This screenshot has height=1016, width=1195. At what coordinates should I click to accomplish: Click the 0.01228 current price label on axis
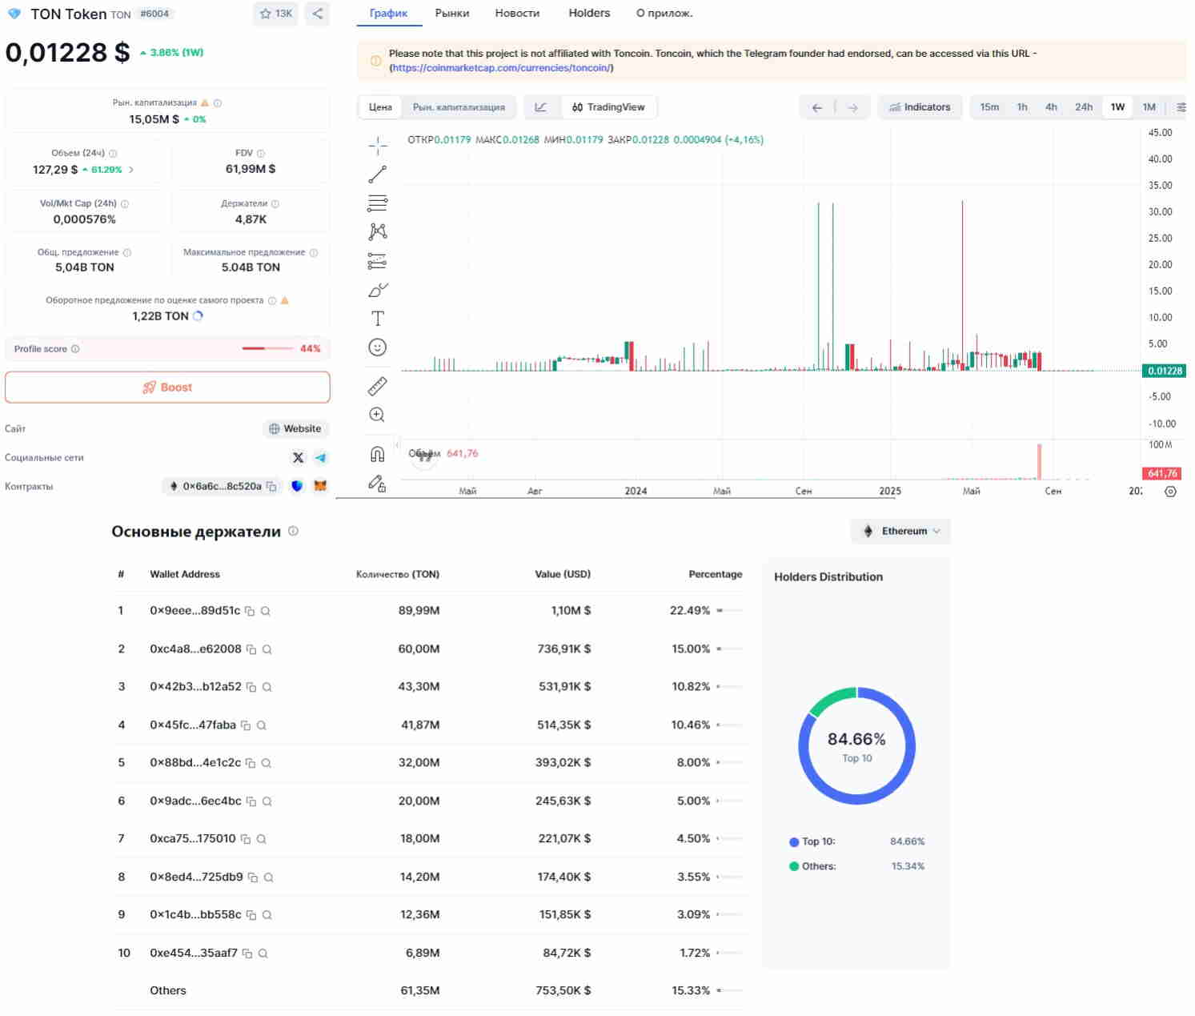coord(1164,371)
